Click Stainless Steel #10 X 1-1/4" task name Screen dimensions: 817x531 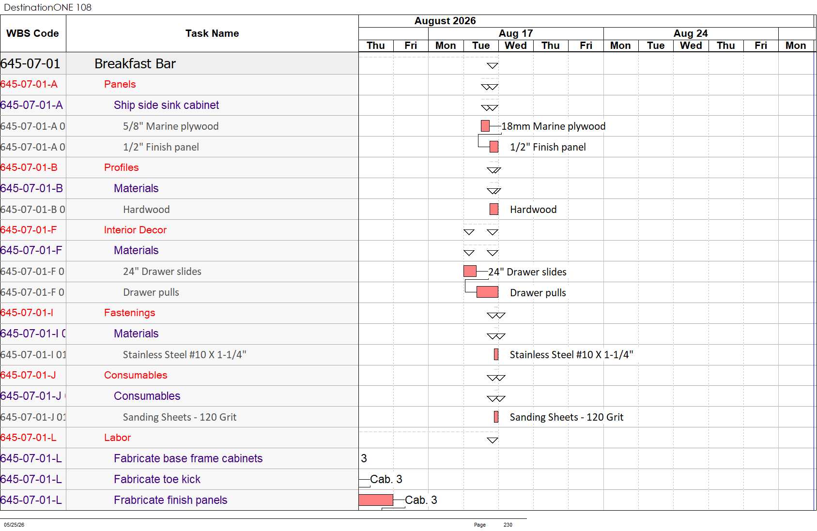coord(185,355)
